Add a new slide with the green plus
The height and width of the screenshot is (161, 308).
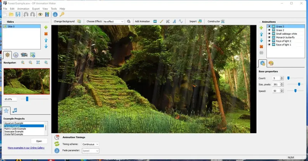46,28
